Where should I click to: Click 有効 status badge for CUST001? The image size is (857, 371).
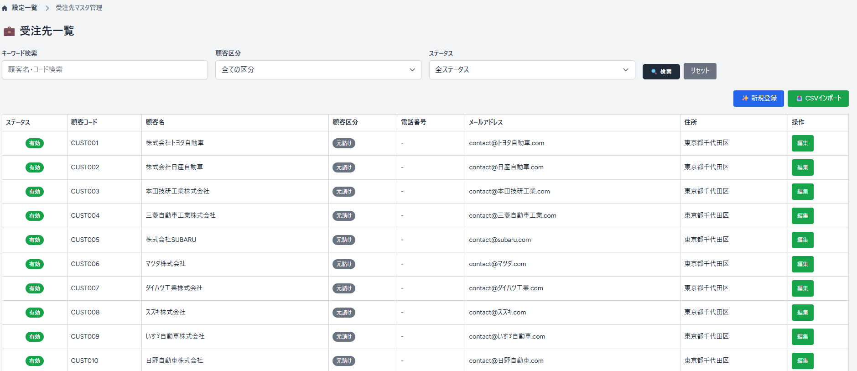click(x=35, y=143)
